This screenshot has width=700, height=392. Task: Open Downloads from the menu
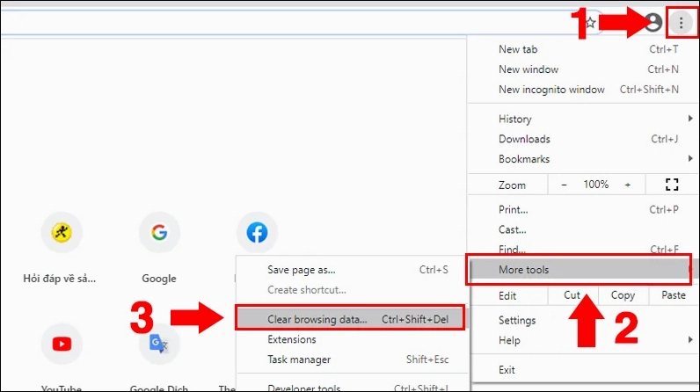click(x=583, y=139)
